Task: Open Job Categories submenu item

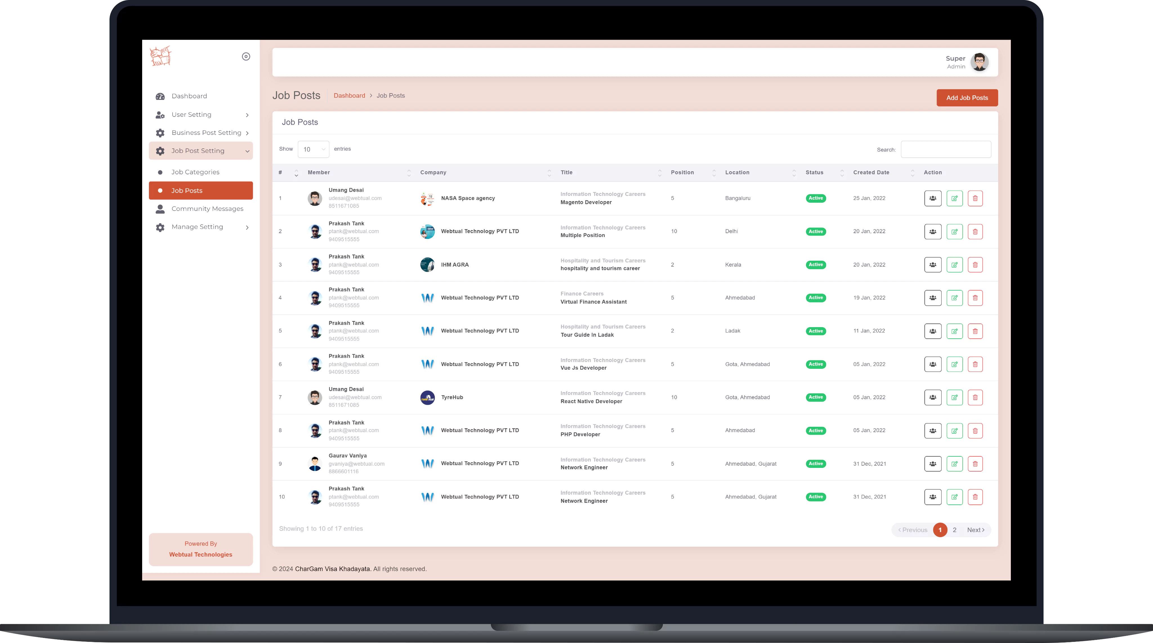Action: [x=200, y=172]
